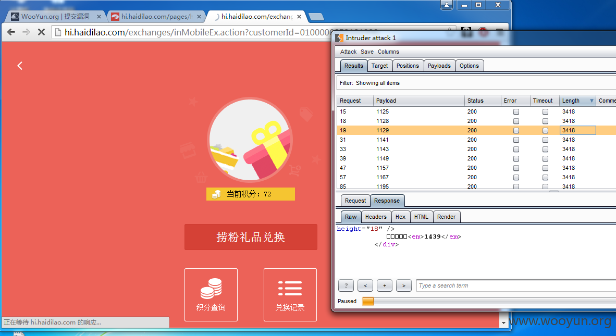Click browser scrollbar down arrow
Image resolution: width=616 pixels, height=336 pixels.
pyautogui.click(x=503, y=322)
